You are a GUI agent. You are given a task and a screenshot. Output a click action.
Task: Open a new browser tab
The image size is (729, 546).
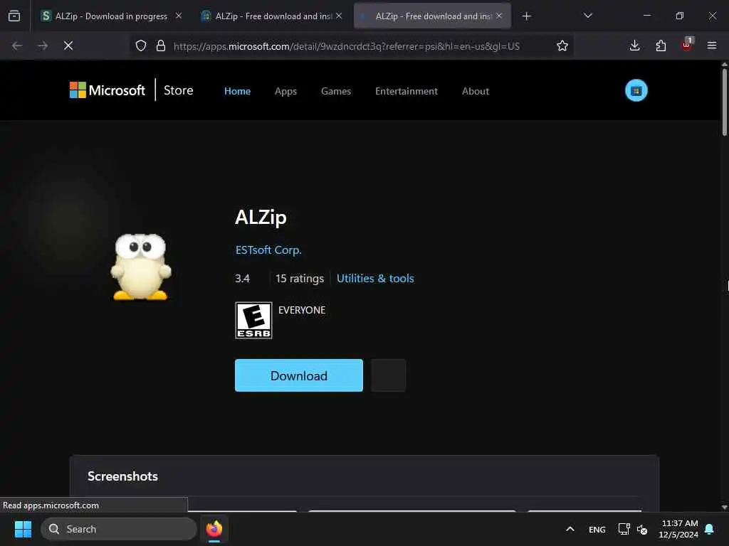(x=526, y=16)
